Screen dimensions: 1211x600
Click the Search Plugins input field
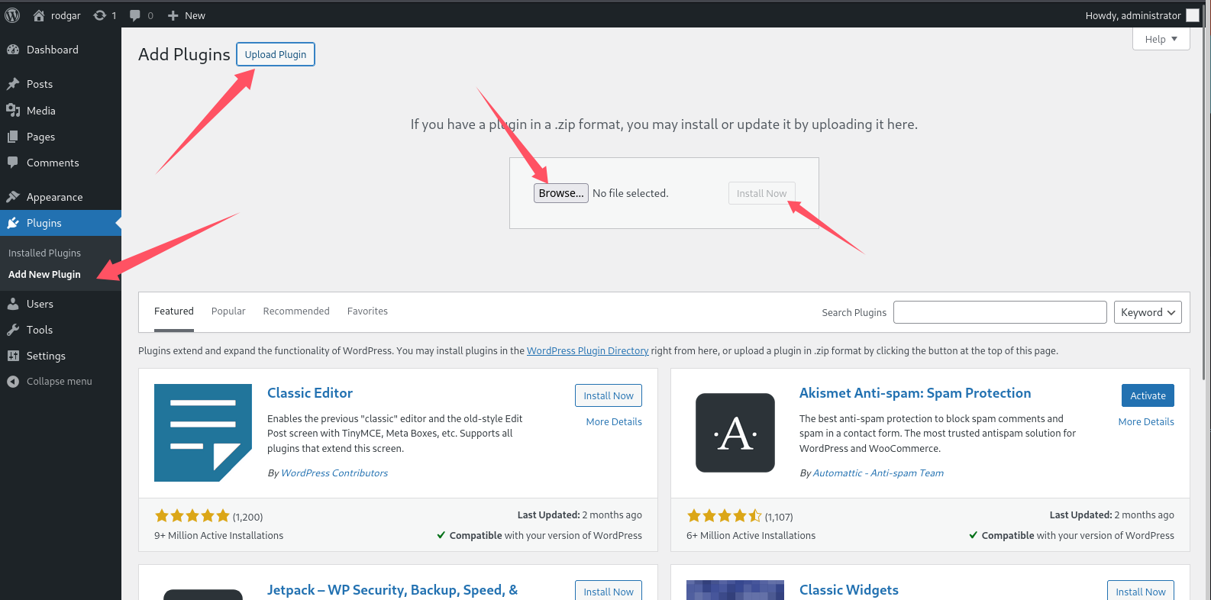999,312
